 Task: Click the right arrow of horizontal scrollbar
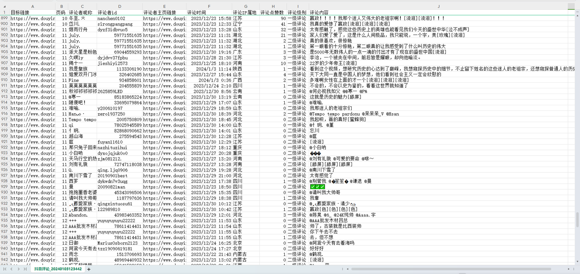click(x=570, y=269)
